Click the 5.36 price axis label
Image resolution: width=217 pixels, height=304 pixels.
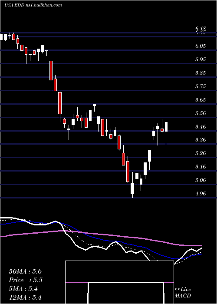(201, 140)
